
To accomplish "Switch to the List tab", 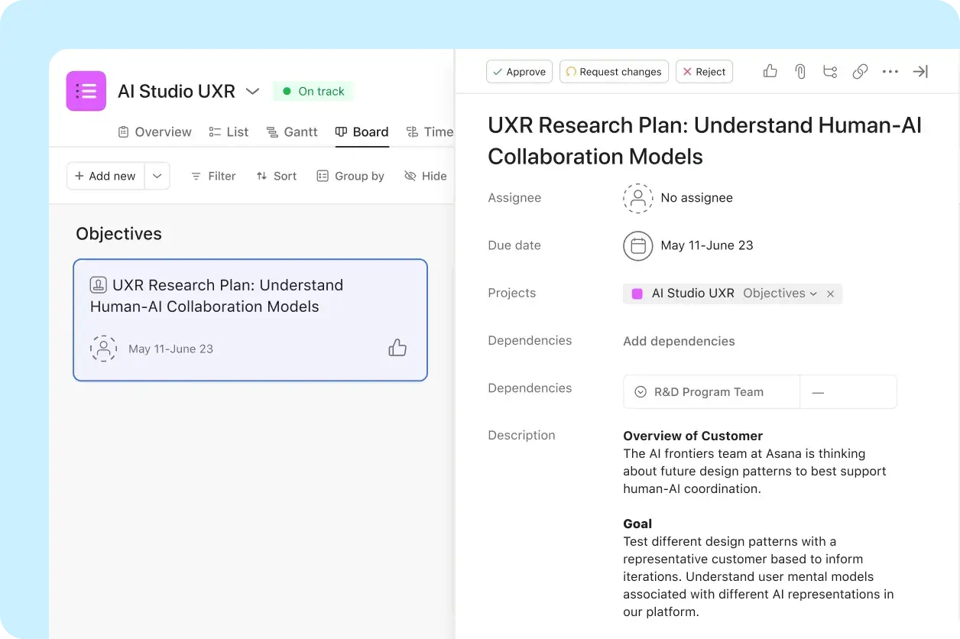I will [229, 132].
